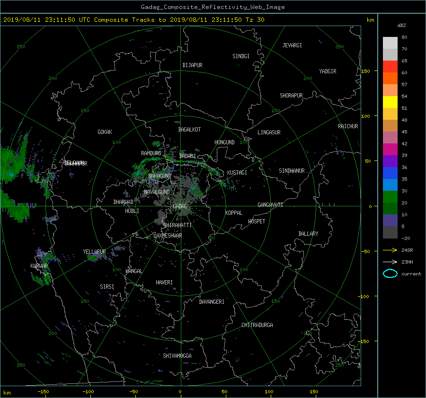The height and width of the screenshot is (398, 426).
Task: Select the GOKAK city label
Action: (x=105, y=132)
